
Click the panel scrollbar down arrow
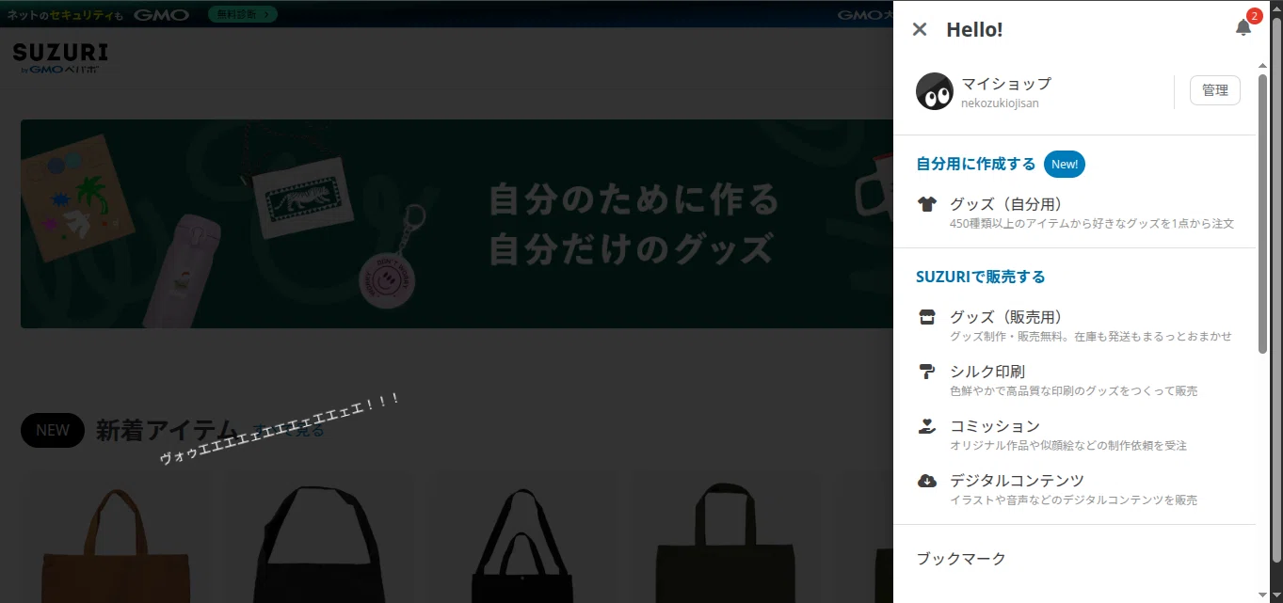coord(1262,594)
